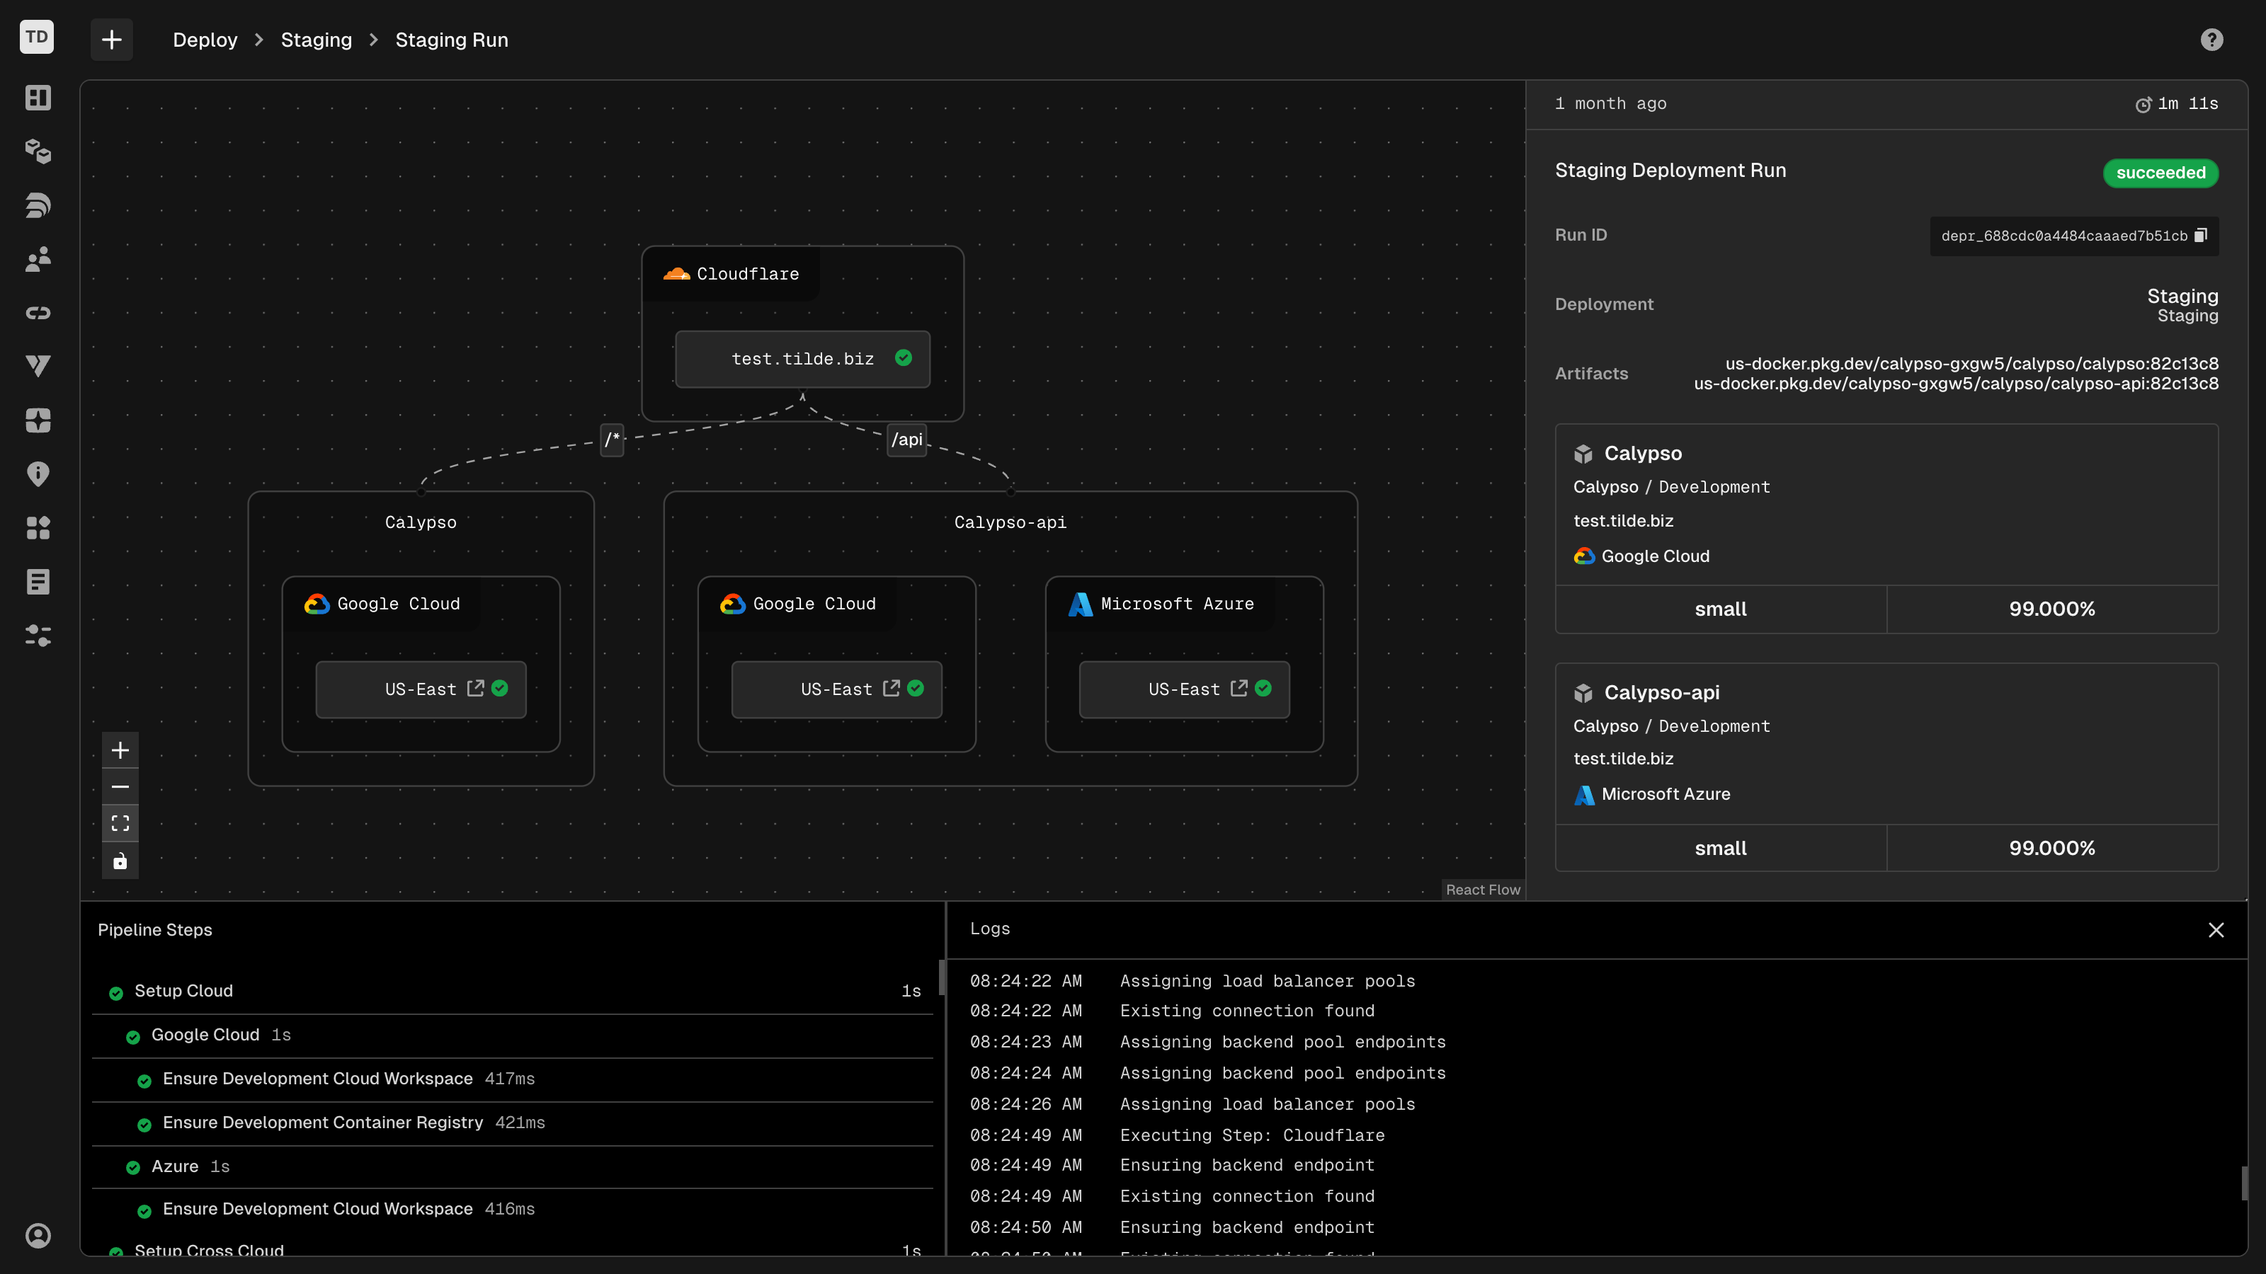2266x1274 pixels.
Task: Select the team members icon in the sidebar
Action: [37, 258]
